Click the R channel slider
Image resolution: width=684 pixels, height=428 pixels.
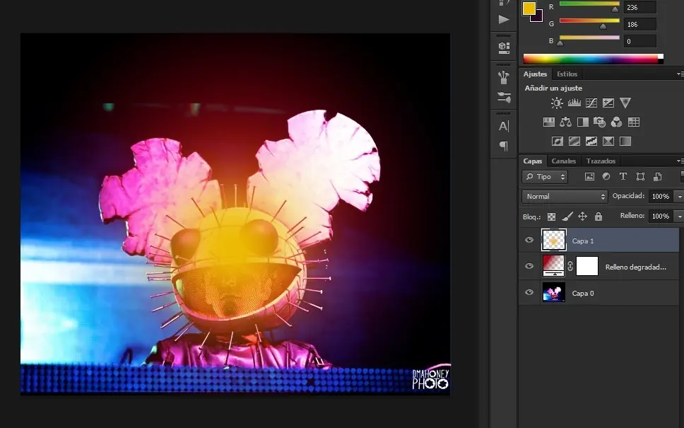coord(589,4)
